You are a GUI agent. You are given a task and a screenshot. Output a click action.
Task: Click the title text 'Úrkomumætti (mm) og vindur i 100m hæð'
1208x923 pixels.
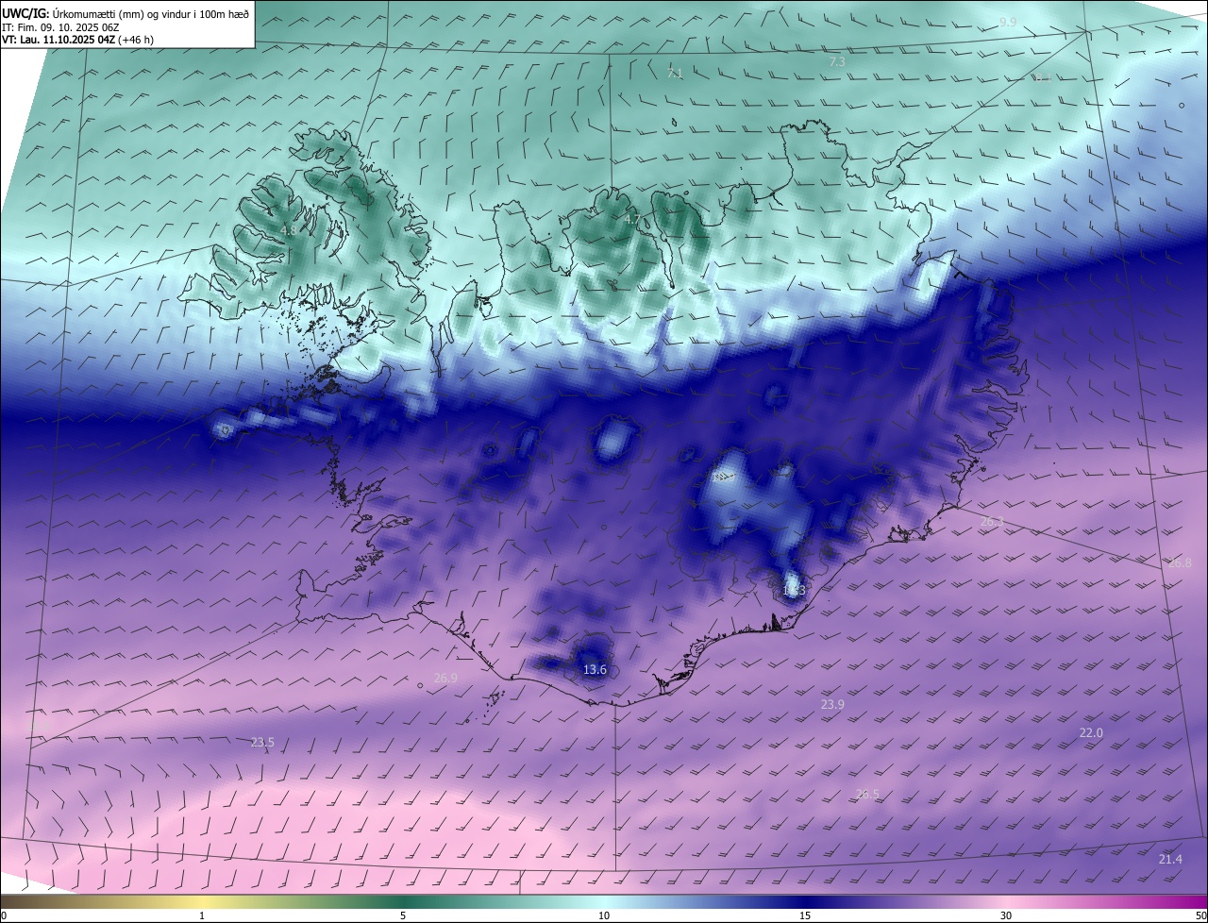(x=151, y=13)
